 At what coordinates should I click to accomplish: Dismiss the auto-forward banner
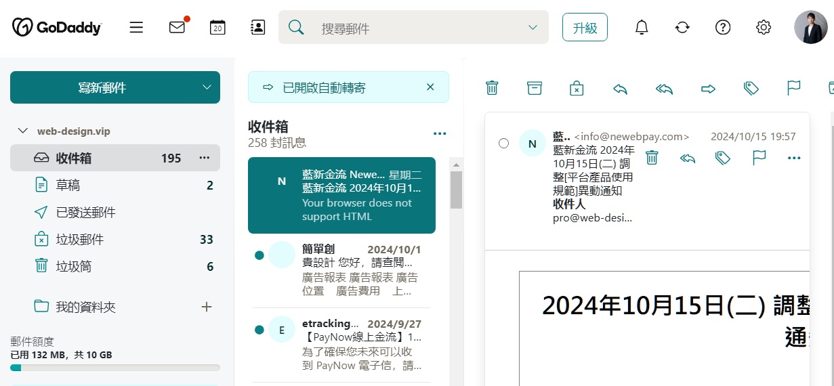[430, 87]
